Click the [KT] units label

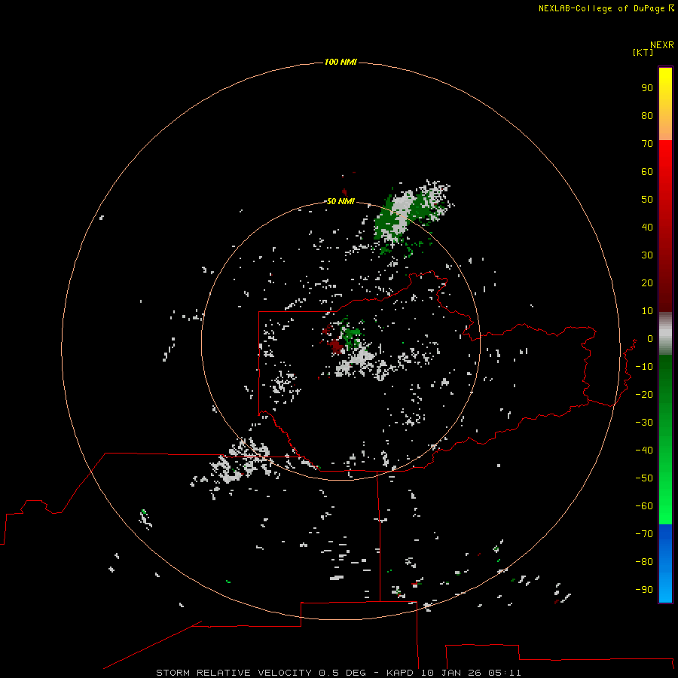pos(643,52)
